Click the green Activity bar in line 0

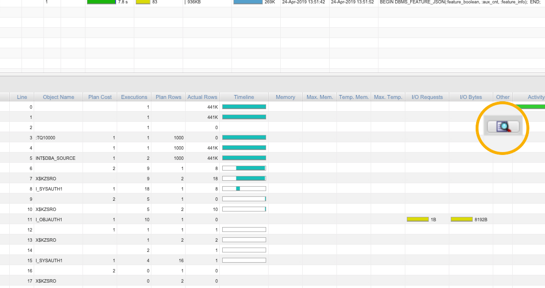tap(530, 107)
